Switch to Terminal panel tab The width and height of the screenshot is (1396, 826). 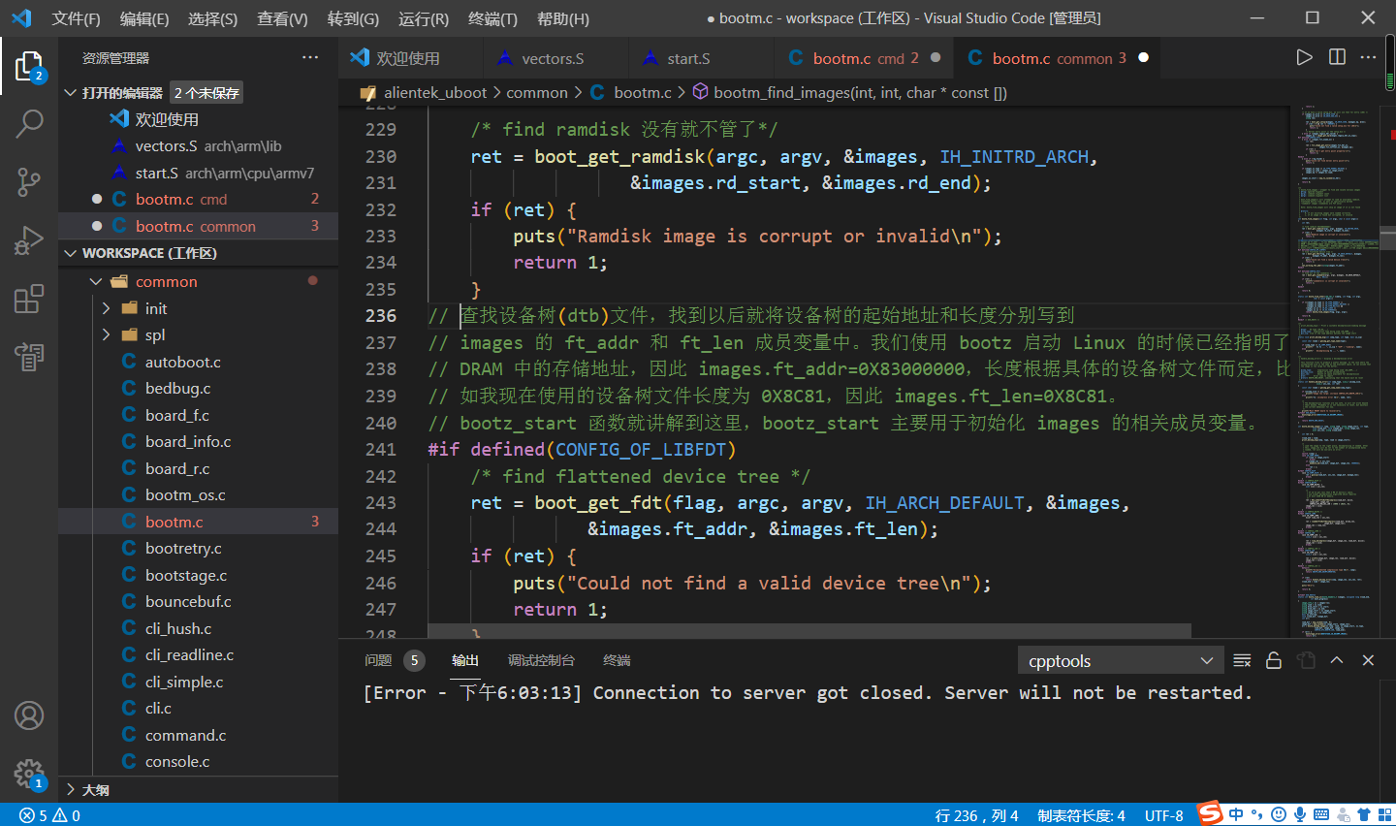point(617,660)
